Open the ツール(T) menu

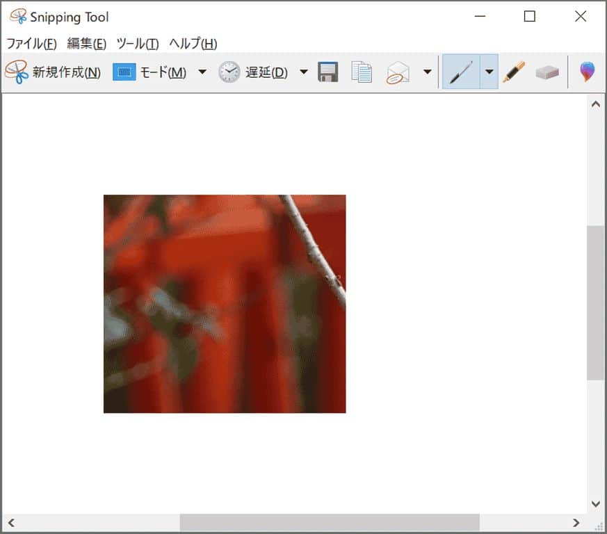138,43
